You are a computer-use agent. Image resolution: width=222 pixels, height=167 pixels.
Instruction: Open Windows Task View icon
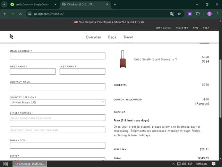pos(6,164)
